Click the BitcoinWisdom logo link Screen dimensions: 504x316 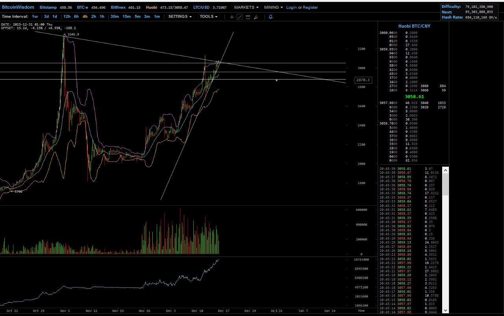point(18,7)
